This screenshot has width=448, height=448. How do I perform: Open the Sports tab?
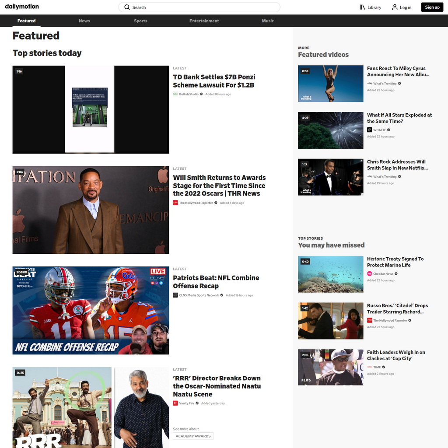coord(140,21)
